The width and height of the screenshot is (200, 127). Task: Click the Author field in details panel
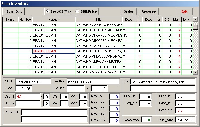[93, 82]
